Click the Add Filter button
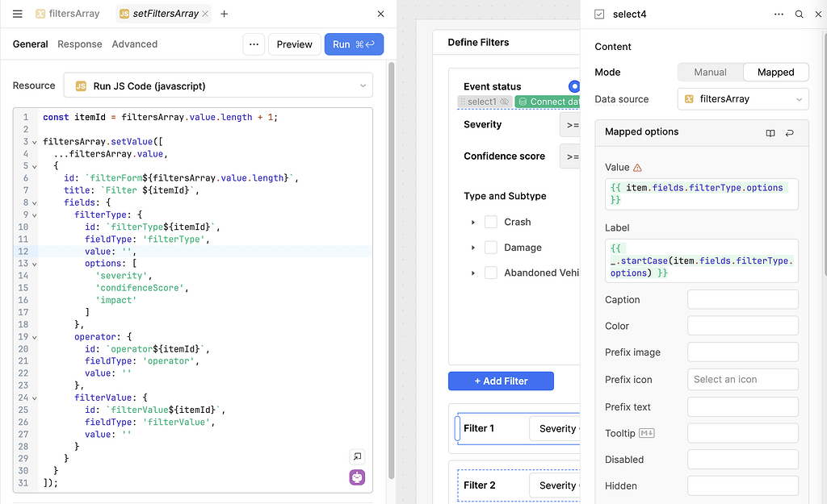 501,381
